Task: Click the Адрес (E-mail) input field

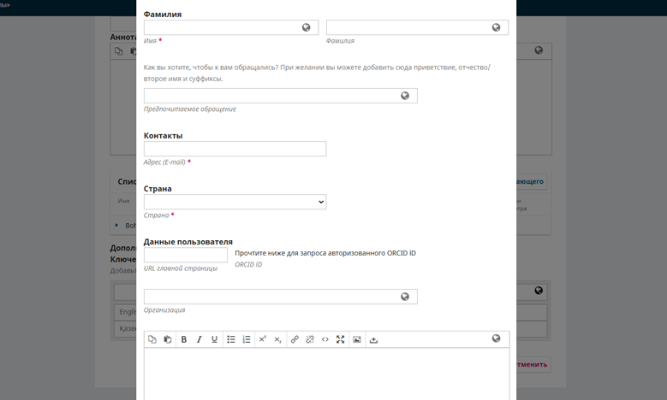Action: 235,149
